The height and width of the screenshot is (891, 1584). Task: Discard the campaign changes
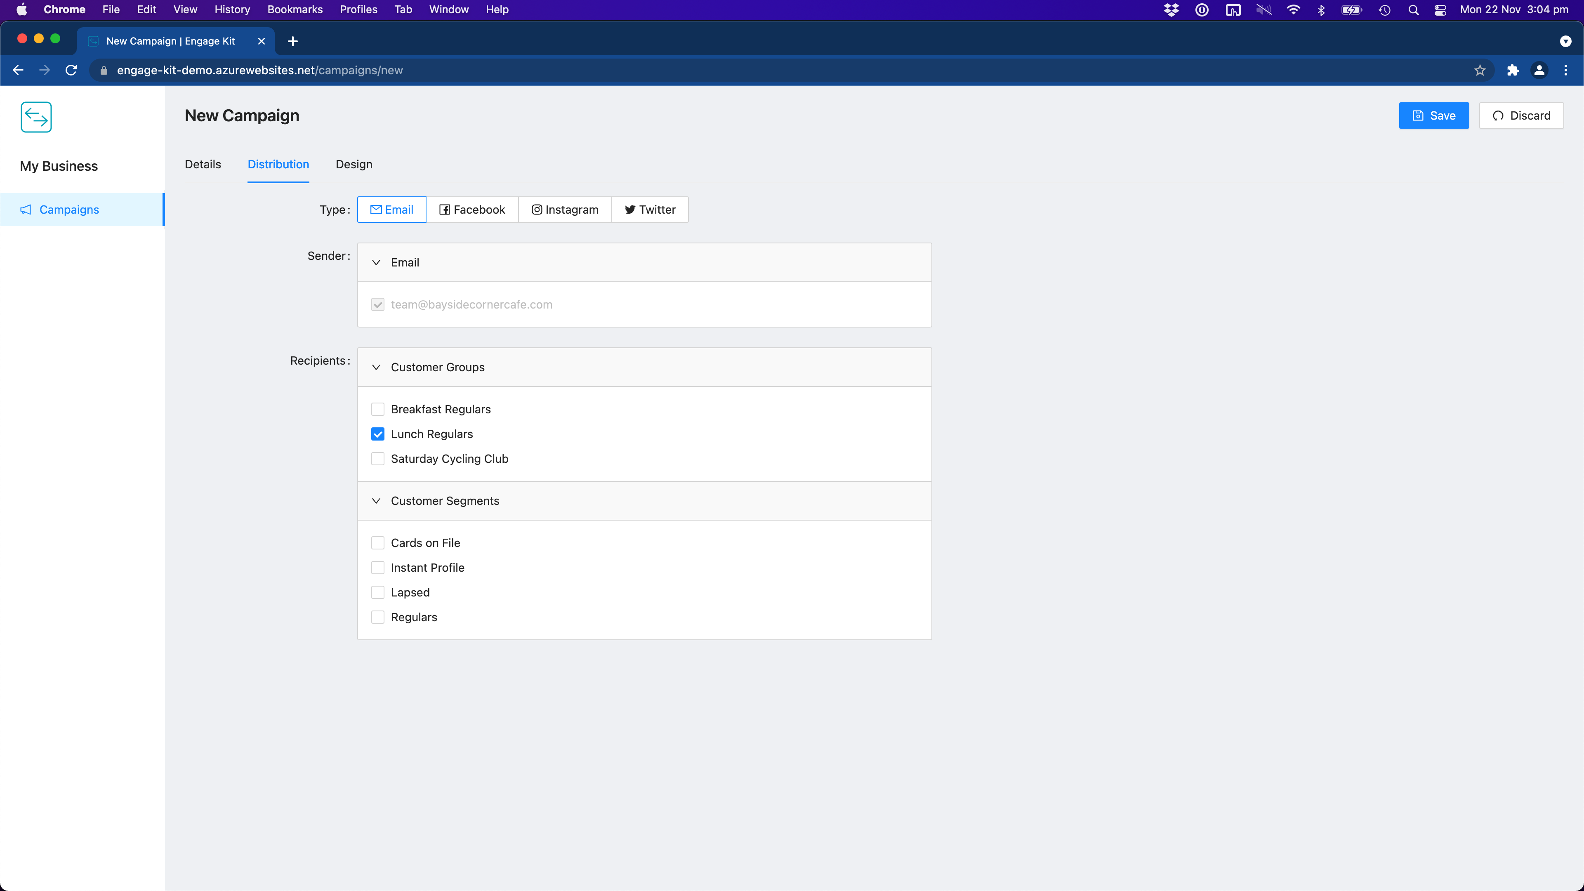coord(1520,115)
